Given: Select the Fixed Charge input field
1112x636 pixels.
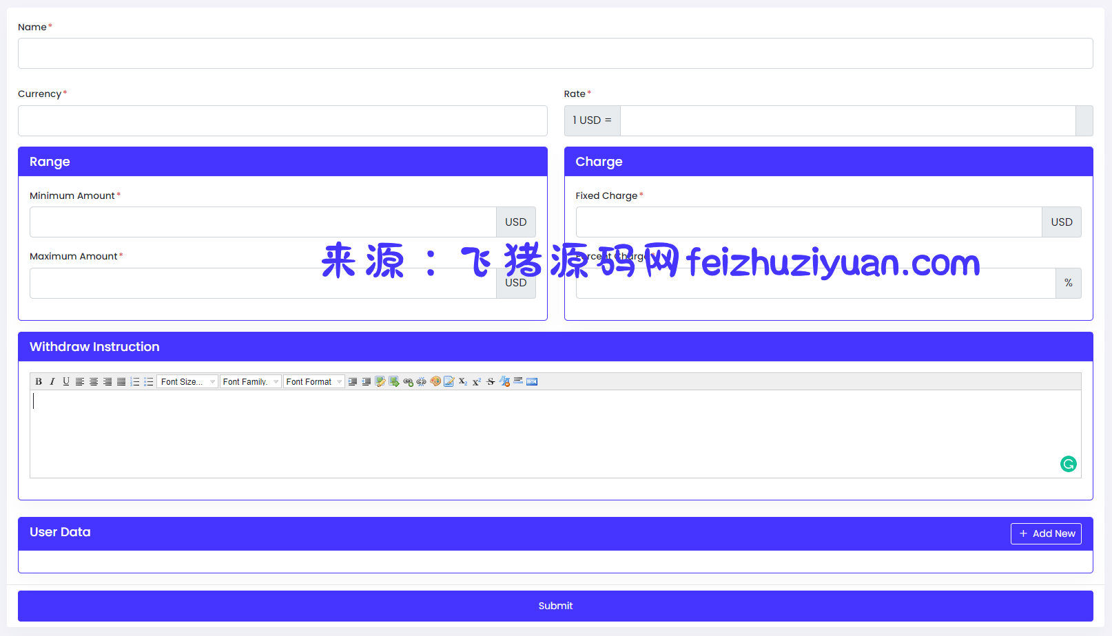Looking at the screenshot, I should pos(808,222).
